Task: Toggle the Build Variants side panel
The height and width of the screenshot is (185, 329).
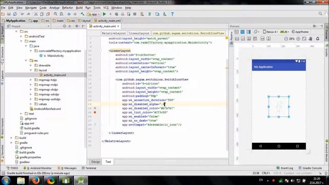Action: coord(2,128)
